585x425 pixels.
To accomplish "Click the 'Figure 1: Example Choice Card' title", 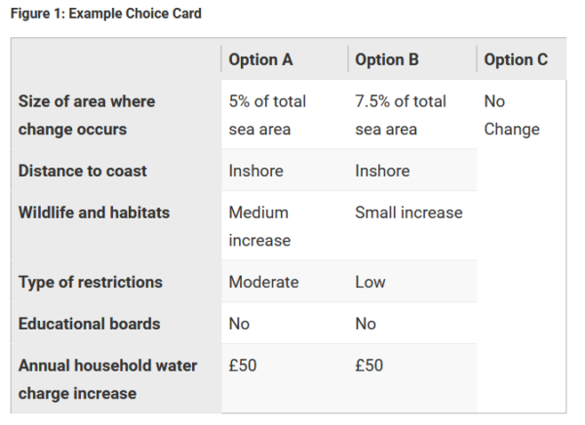I will coord(109,14).
